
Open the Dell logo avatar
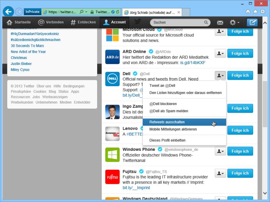[x=112, y=79]
